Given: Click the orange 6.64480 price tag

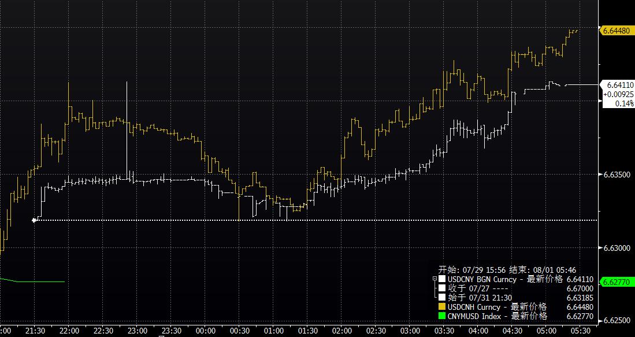Looking at the screenshot, I should click(616, 31).
